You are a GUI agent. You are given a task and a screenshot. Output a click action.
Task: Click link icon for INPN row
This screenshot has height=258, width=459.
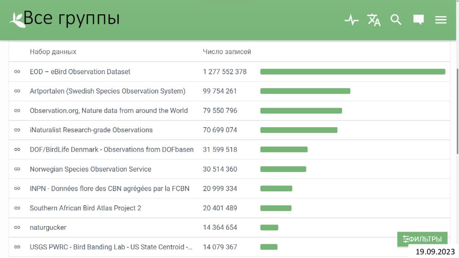tap(17, 189)
